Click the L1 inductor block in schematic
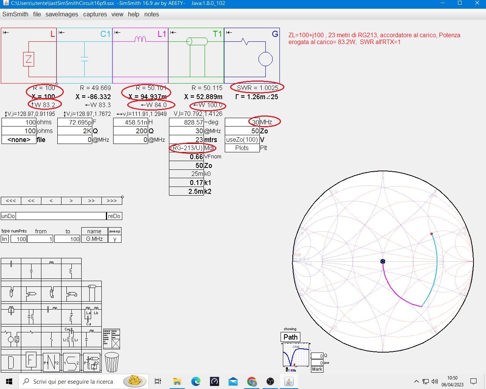Image resolution: width=486 pixels, height=389 pixels. click(x=140, y=55)
